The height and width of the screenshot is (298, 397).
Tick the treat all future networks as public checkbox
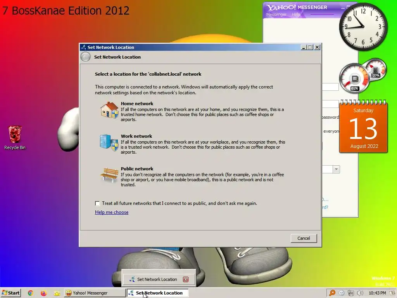coord(97,203)
